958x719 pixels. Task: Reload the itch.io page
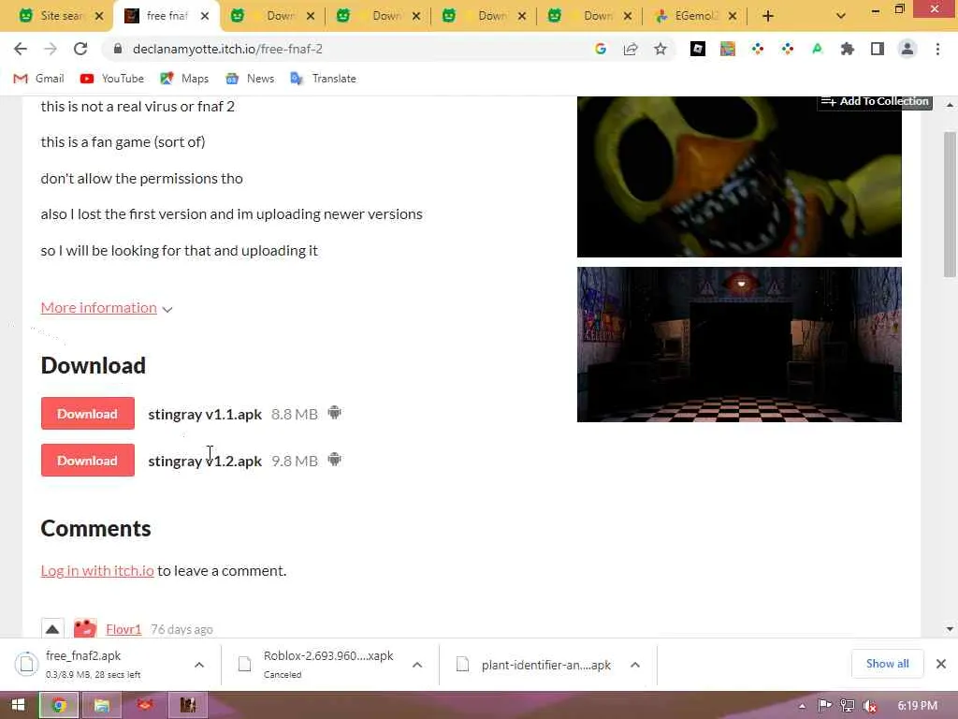pos(80,49)
